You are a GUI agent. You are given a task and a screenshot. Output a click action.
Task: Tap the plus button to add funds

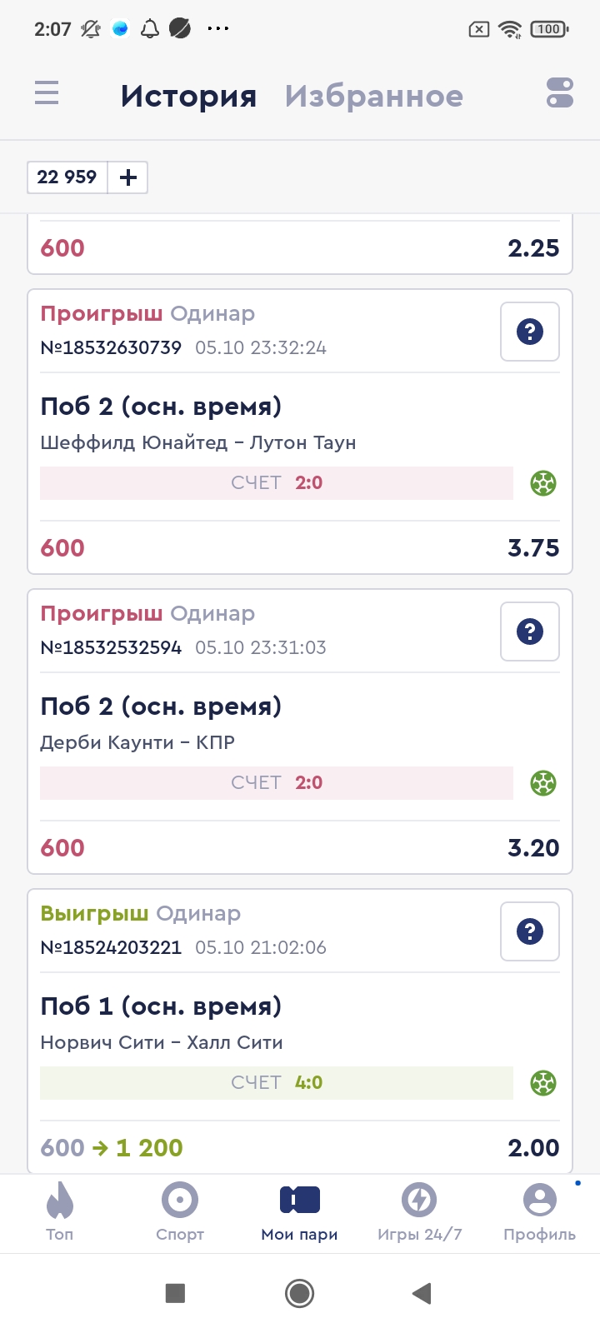pos(127,177)
